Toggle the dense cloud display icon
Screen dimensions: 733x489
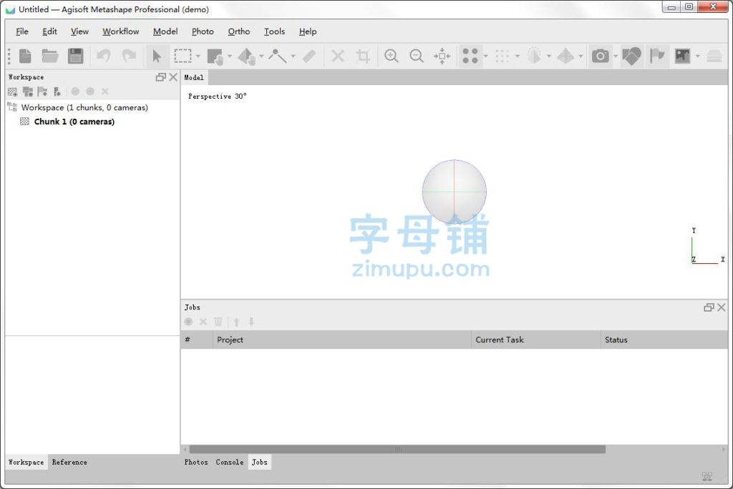[502, 56]
